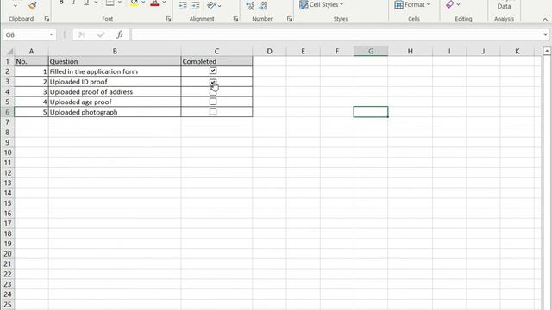552x310 pixels.
Task: Click the 'Filled in the application form' cell
Action: click(115, 71)
